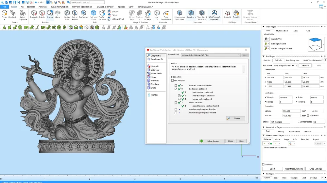
Task: Open the Batch Duplicate tool
Action: pos(23,15)
